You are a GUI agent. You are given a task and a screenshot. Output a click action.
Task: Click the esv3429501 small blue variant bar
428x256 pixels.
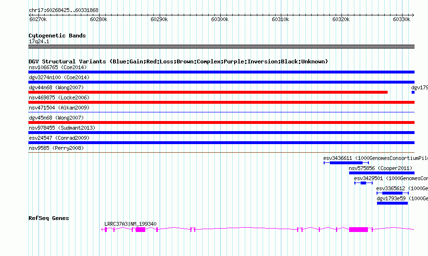363,183
